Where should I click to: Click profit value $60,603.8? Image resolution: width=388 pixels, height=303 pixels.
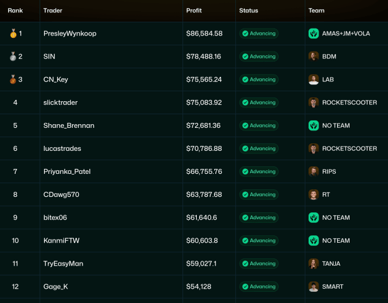pos(202,241)
